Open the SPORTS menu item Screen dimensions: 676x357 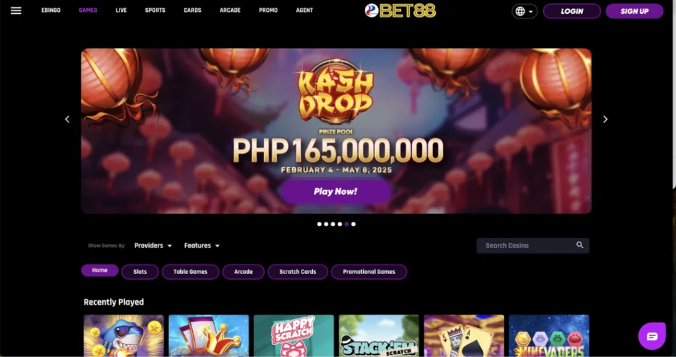(155, 11)
